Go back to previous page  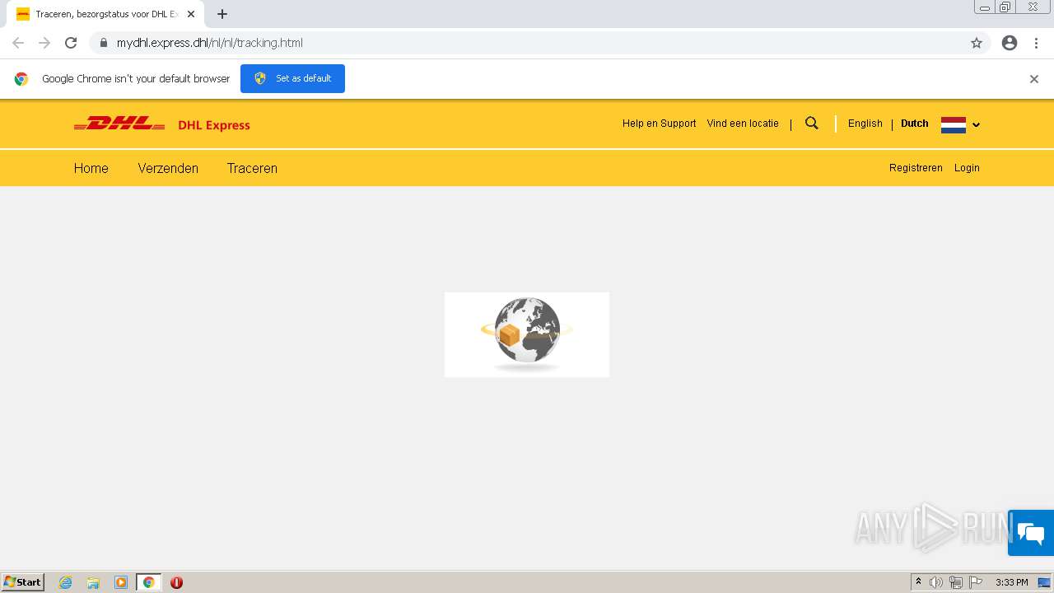pyautogui.click(x=18, y=43)
